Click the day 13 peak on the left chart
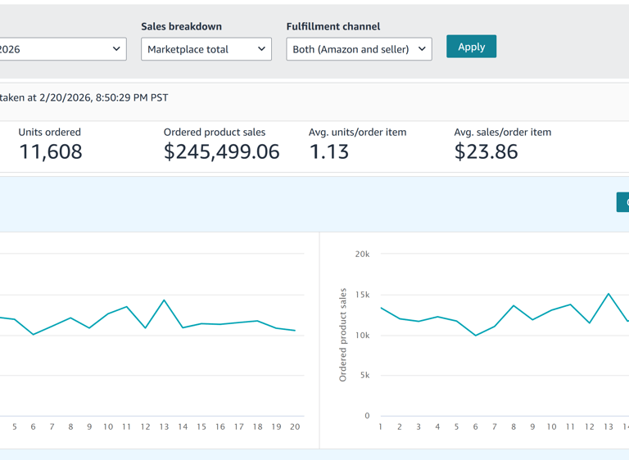This screenshot has height=460, width=629. pyautogui.click(x=165, y=300)
